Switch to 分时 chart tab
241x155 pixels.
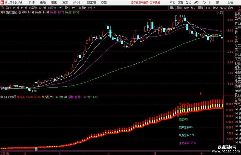pos(8,8)
